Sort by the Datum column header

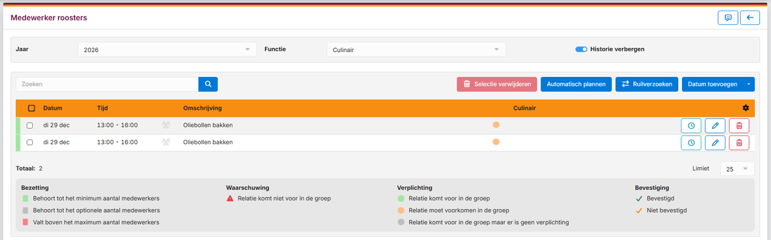(x=53, y=108)
